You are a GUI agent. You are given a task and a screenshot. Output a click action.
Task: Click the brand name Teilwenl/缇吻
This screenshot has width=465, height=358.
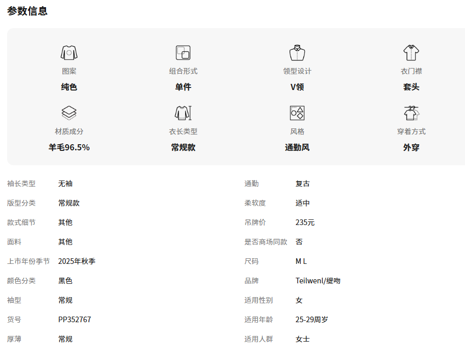318,281
